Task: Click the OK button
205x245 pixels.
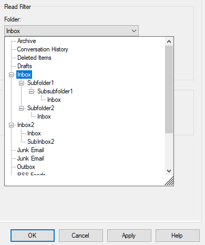Action: pos(33,236)
